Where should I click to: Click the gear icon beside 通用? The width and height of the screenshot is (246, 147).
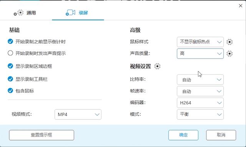[x=18, y=13]
